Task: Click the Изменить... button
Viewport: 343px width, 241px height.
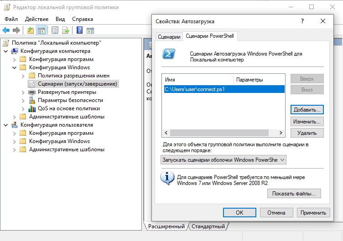Action: tap(307, 122)
